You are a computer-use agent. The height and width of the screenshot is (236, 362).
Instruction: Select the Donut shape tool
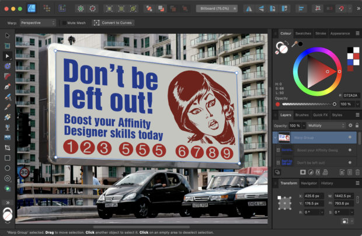coord(8,178)
